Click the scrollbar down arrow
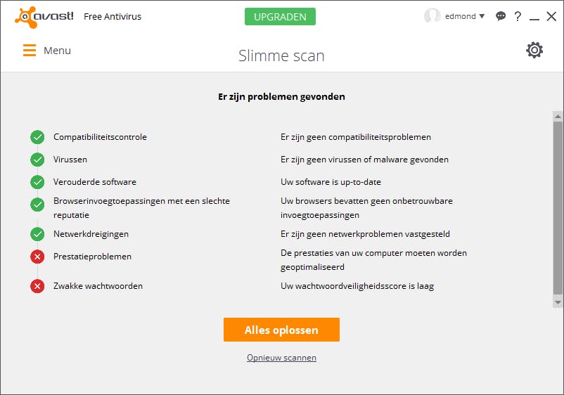Image resolution: width=564 pixels, height=395 pixels. (558, 302)
